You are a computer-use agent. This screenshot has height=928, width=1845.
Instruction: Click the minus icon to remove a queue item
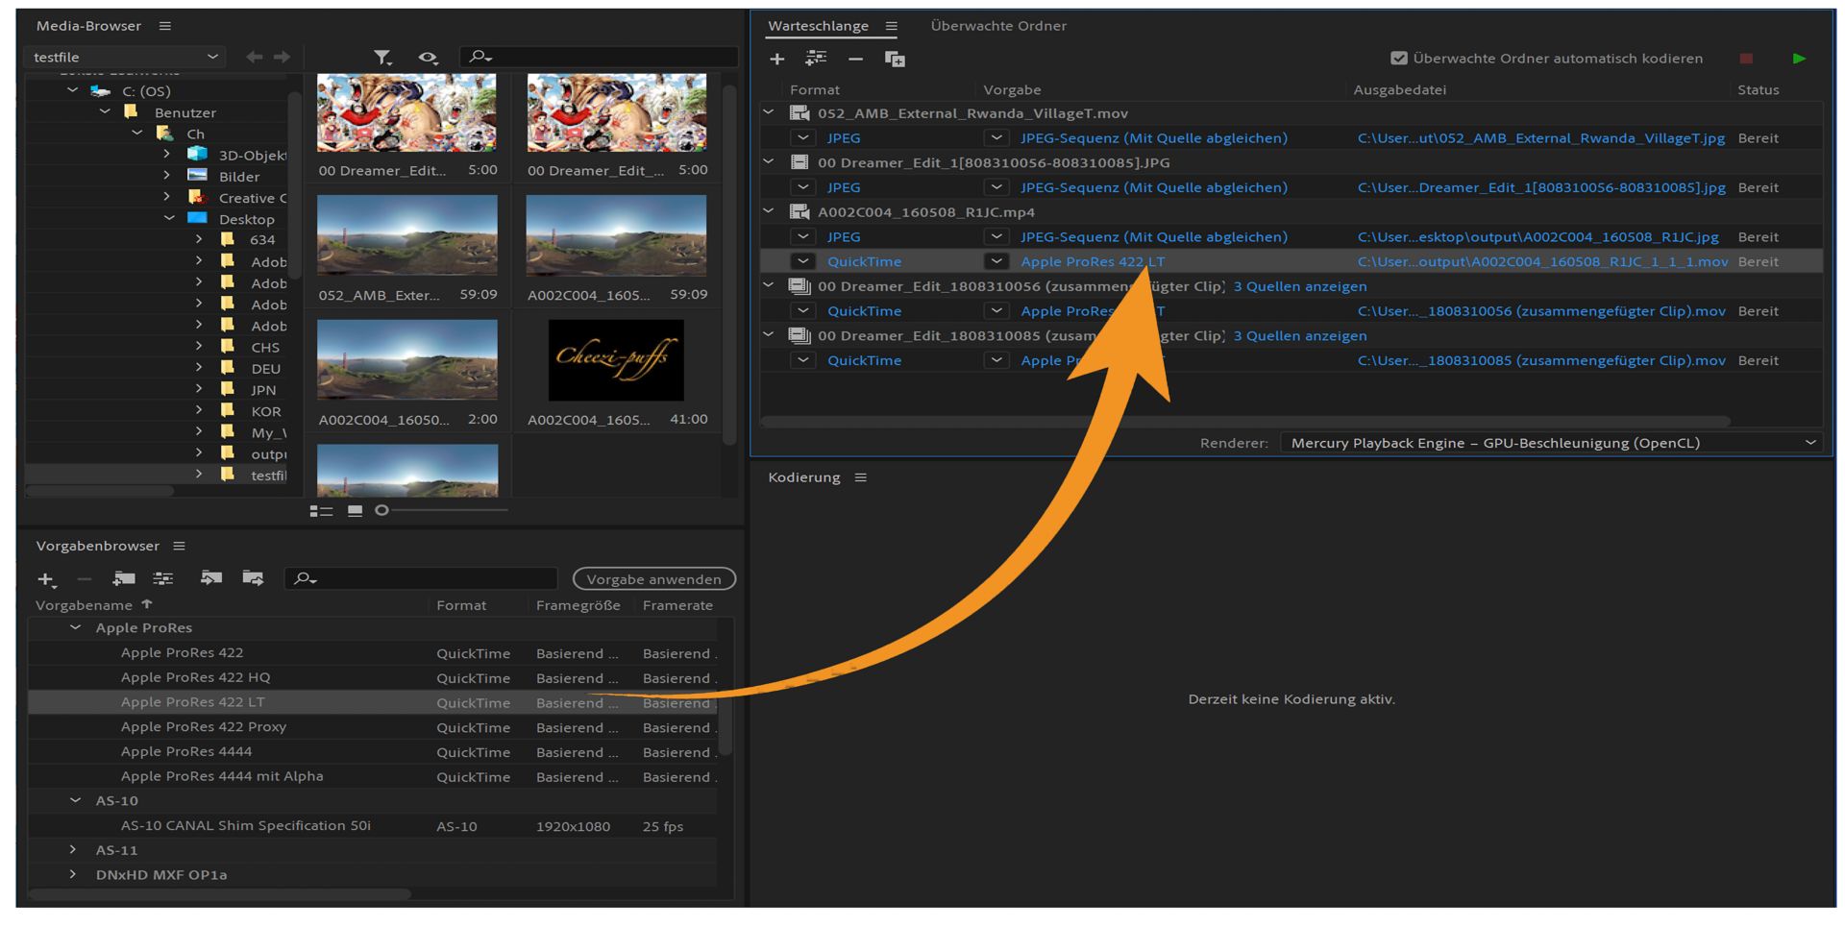(x=855, y=60)
